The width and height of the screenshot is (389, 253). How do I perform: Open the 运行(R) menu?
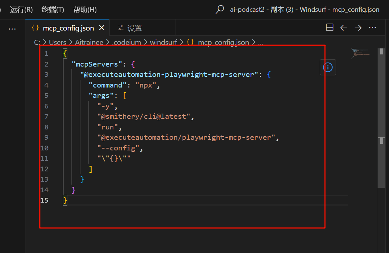click(21, 10)
